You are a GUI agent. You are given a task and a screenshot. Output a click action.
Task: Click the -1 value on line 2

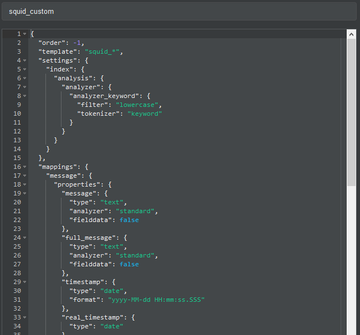[x=77, y=43]
